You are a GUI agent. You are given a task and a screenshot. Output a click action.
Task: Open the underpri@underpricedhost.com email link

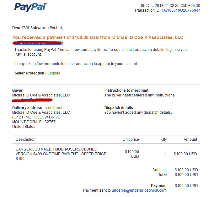pyautogui.click(x=139, y=190)
